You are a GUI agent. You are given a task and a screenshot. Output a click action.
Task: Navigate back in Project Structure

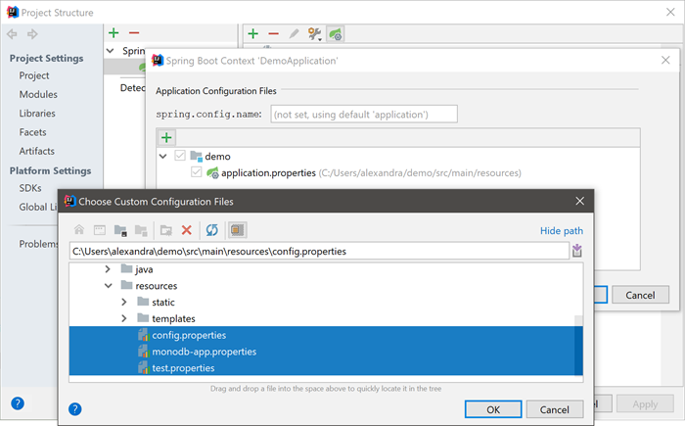[x=12, y=33]
